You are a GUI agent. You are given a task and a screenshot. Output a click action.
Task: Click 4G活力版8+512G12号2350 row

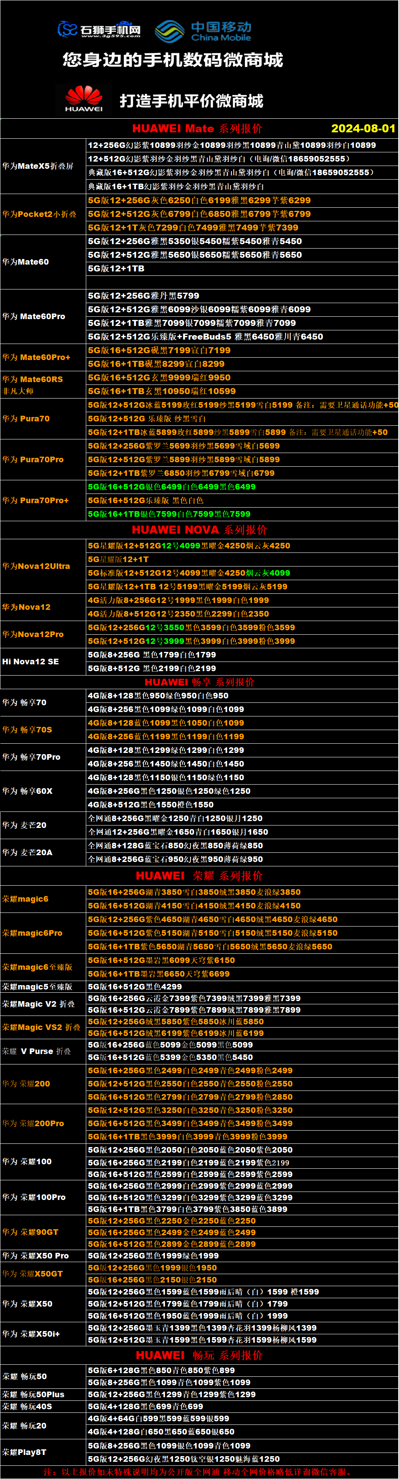[x=242, y=614]
